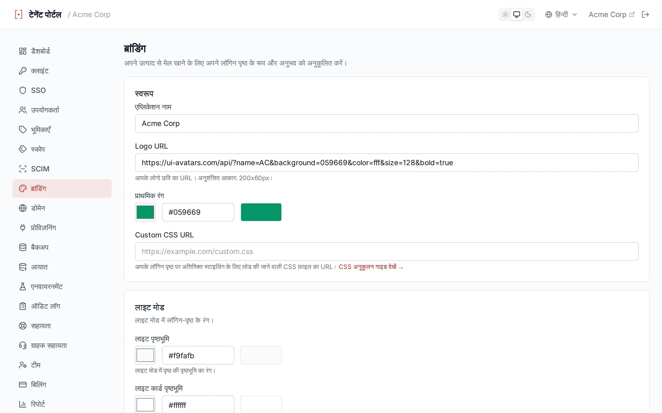
Task: Navigate to the रिपोर्ट section
Action: click(x=62, y=404)
